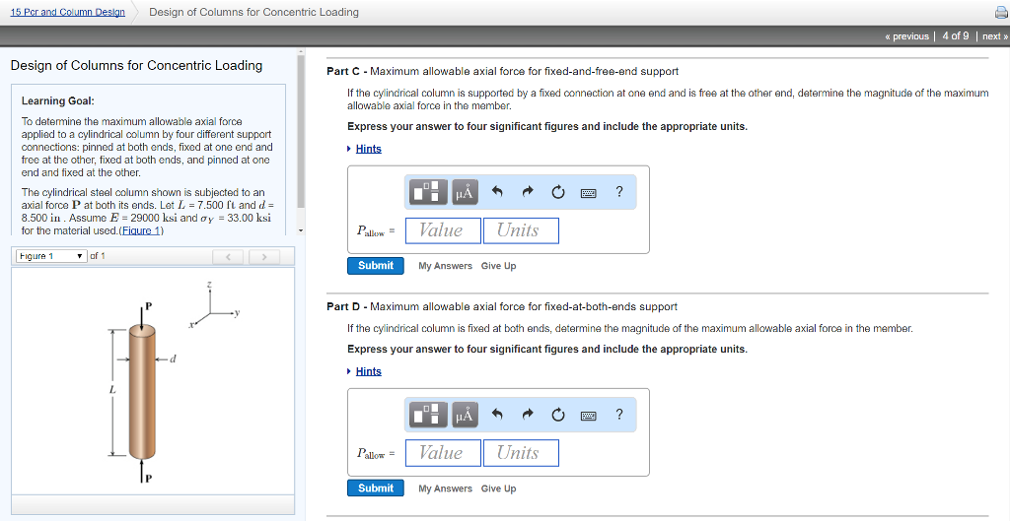Give Up on Part D
The width and height of the screenshot is (1010, 521).
click(498, 488)
